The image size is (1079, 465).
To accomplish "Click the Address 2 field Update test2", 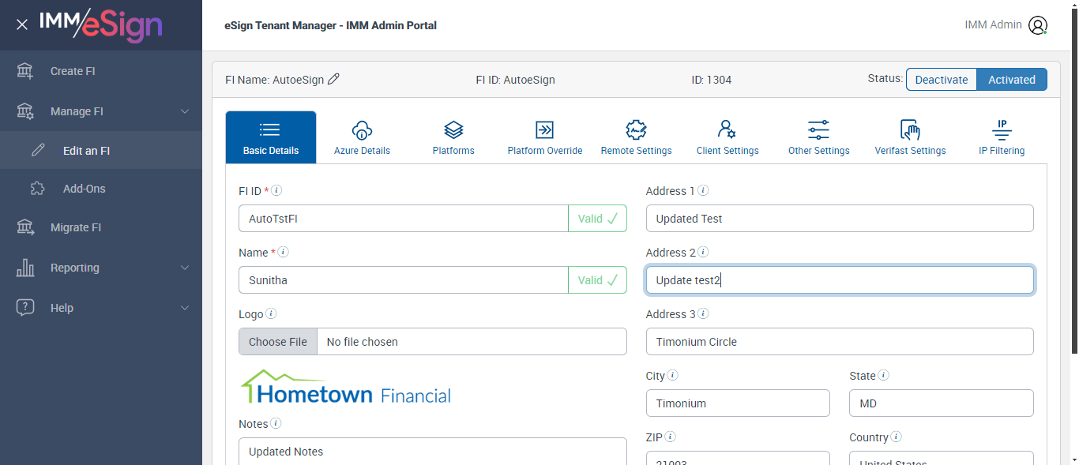I will 840,280.
